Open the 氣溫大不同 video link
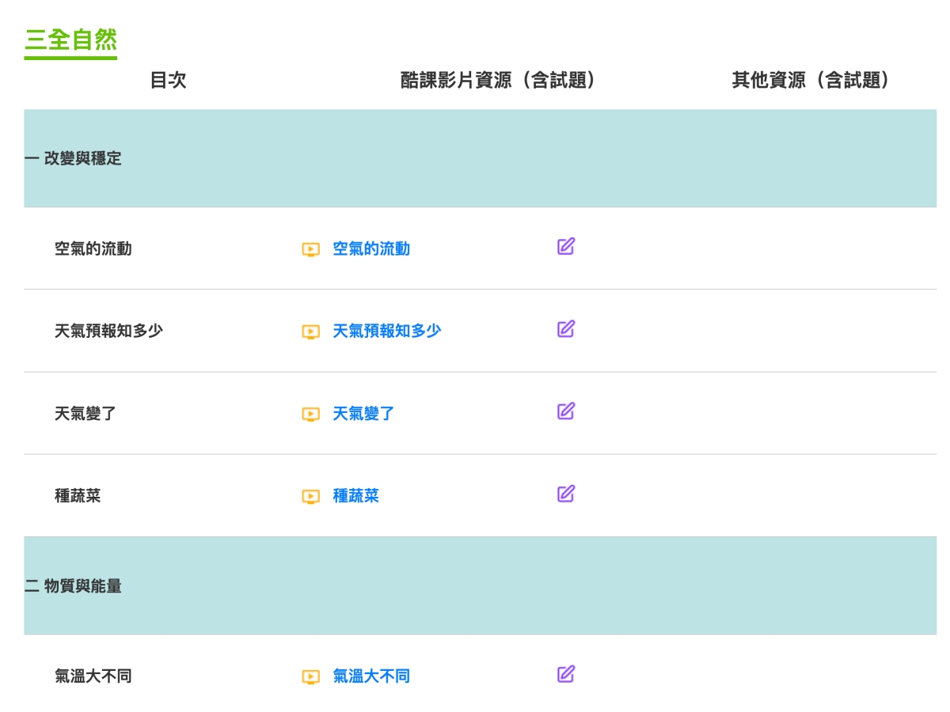Screen dimensions: 950x712 [x=371, y=676]
